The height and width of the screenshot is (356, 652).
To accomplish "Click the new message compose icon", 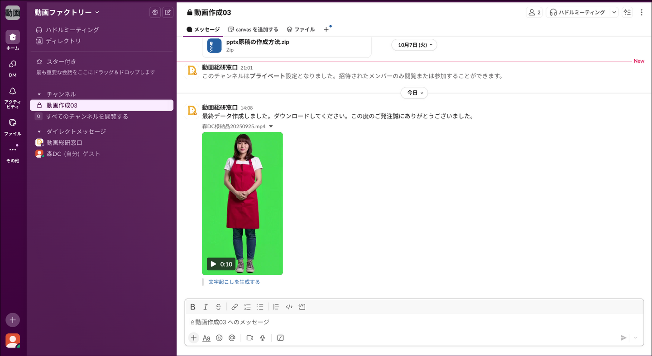I will pyautogui.click(x=168, y=12).
